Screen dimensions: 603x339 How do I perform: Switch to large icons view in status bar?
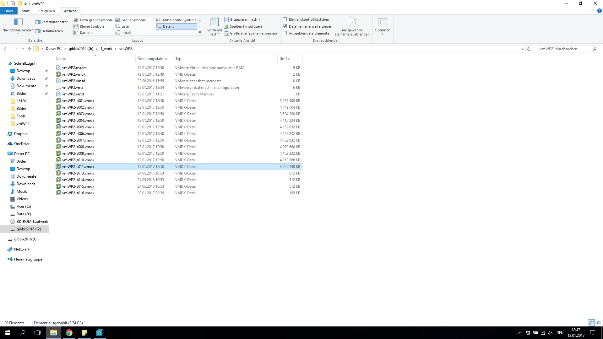tap(598, 323)
